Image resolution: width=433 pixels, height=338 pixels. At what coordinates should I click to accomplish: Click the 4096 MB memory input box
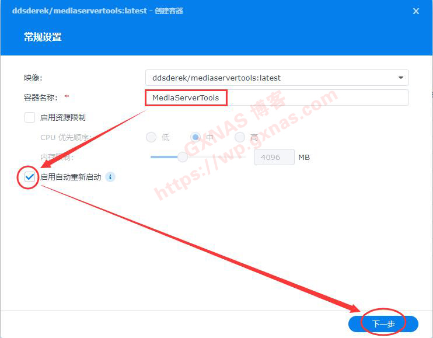[x=274, y=157]
